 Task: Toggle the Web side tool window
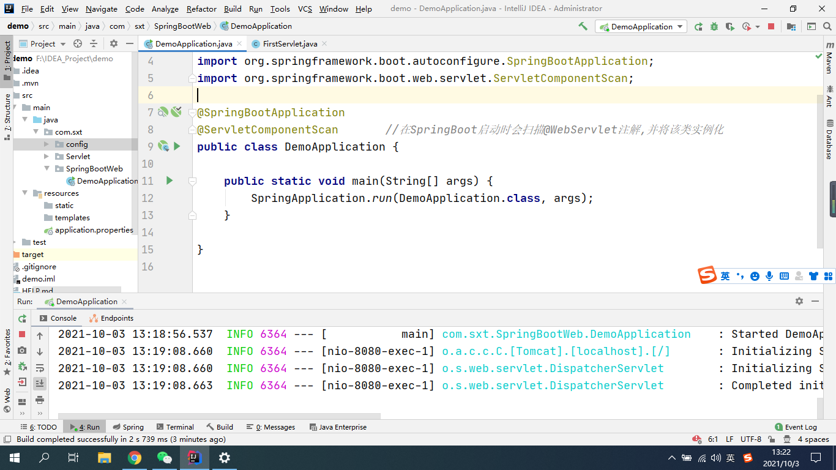pyautogui.click(x=7, y=400)
